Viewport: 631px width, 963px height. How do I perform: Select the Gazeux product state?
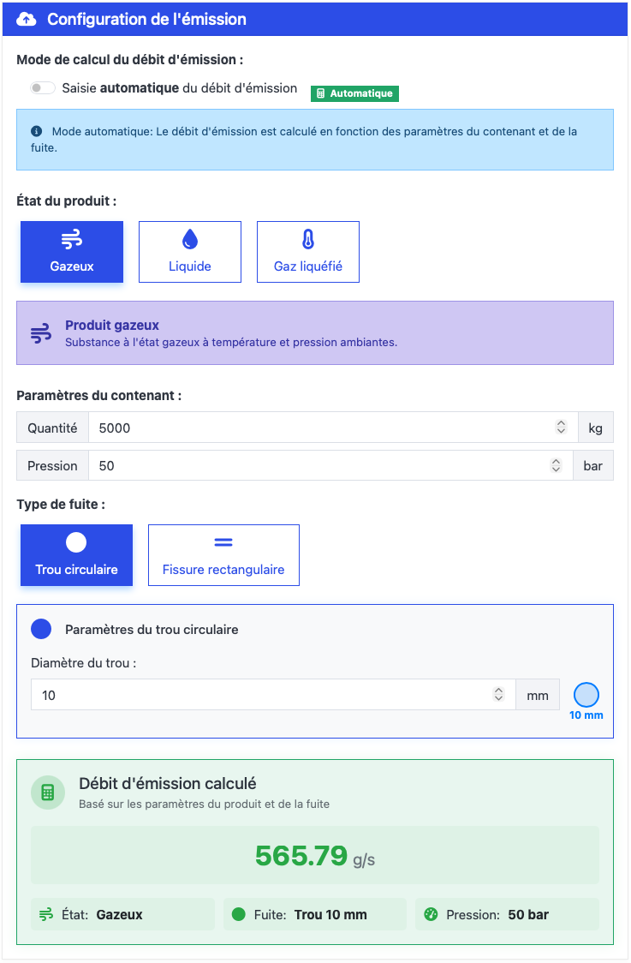pos(72,252)
